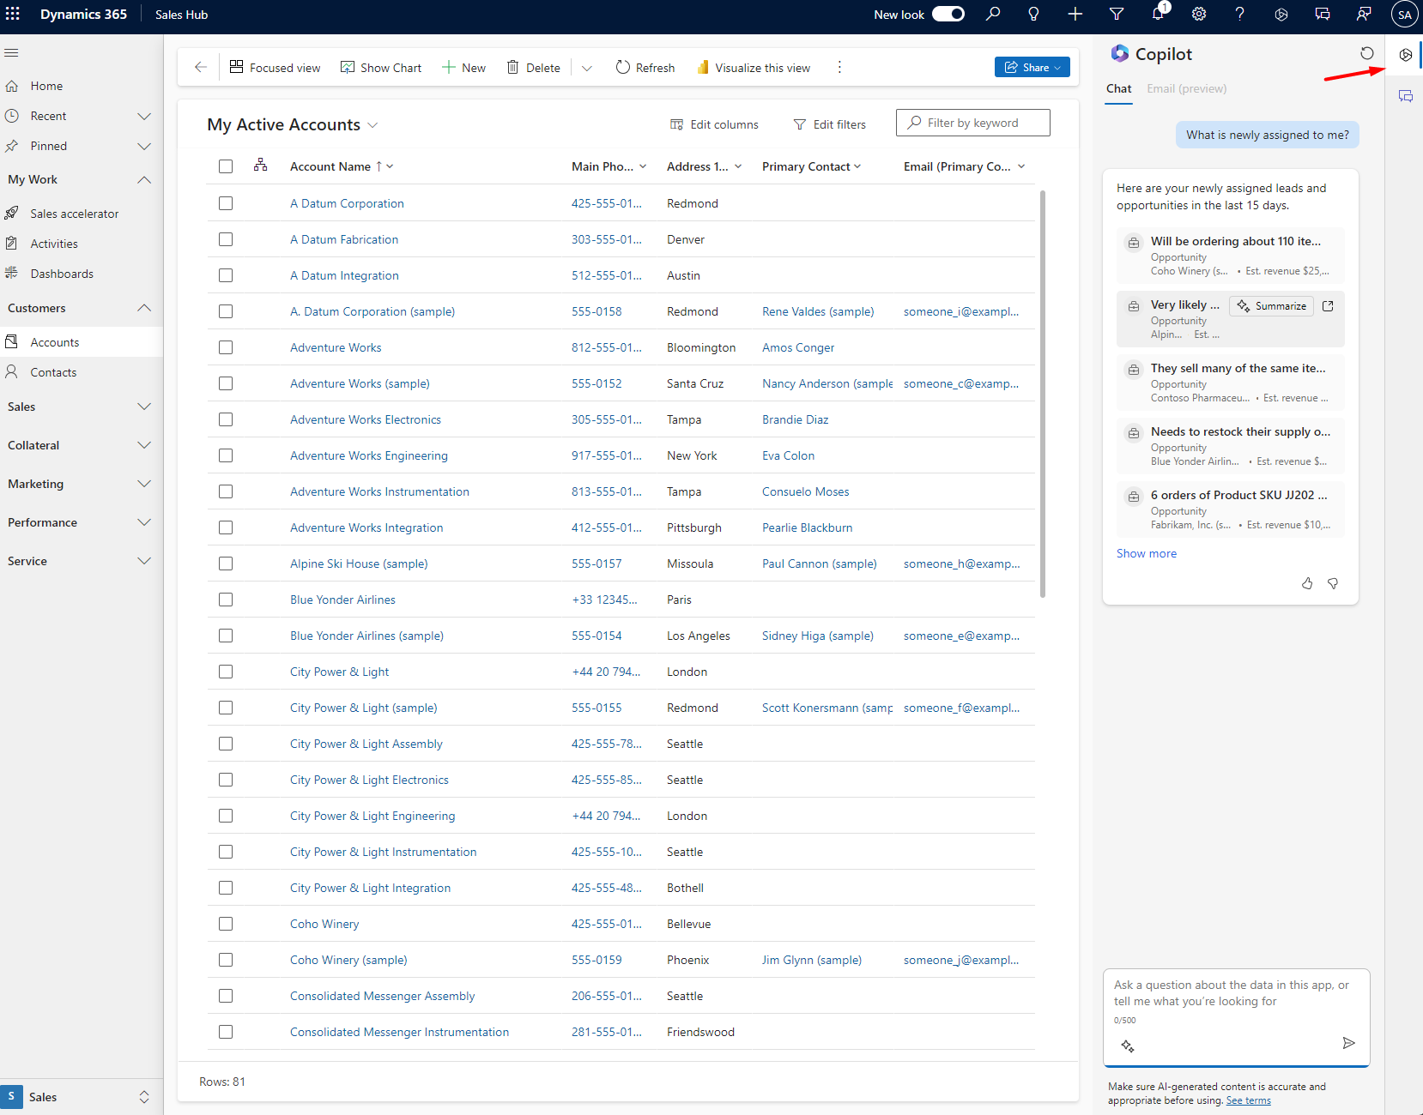
Task: Click Show more in Copilot results
Action: click(1146, 553)
